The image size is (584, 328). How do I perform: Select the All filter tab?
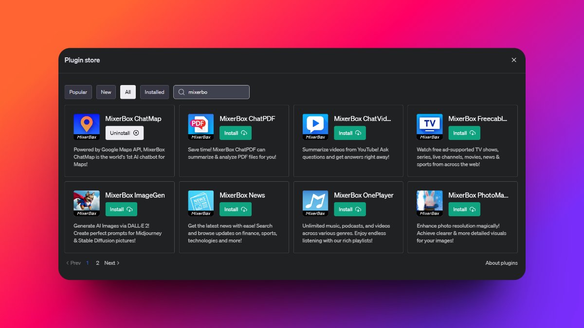click(128, 92)
